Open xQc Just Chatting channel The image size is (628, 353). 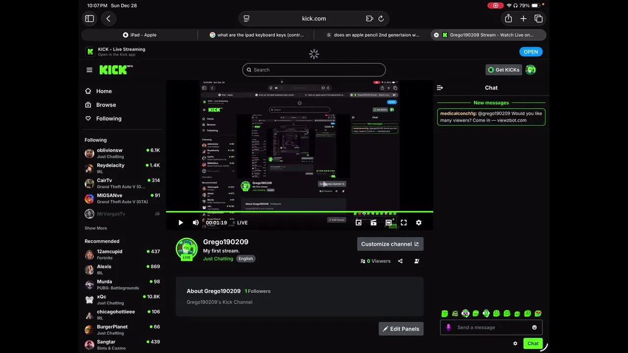point(122,300)
